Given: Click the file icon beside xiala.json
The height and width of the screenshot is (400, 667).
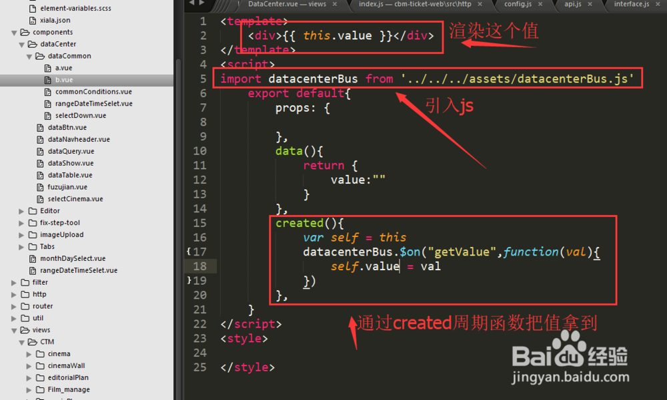Looking at the screenshot, I should tap(32, 20).
